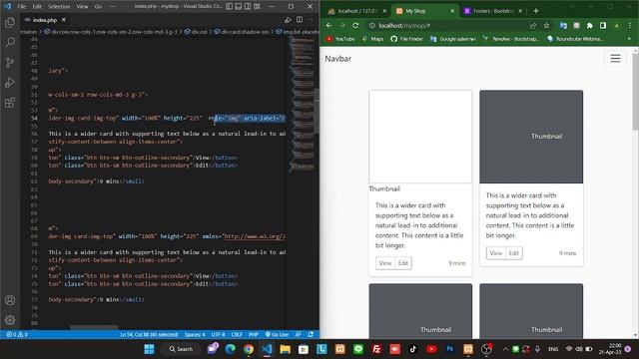Select language mode PHP in status bar

click(254, 334)
